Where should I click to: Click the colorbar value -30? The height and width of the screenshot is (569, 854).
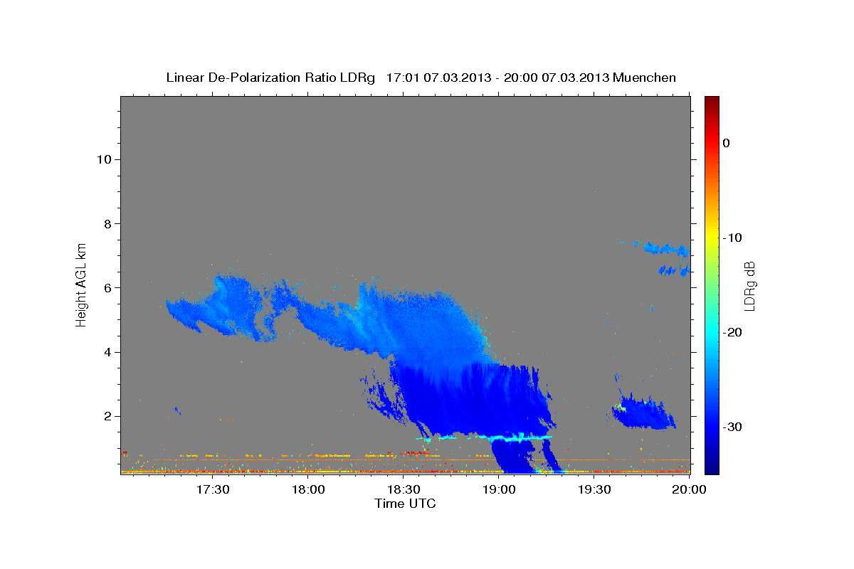732,427
